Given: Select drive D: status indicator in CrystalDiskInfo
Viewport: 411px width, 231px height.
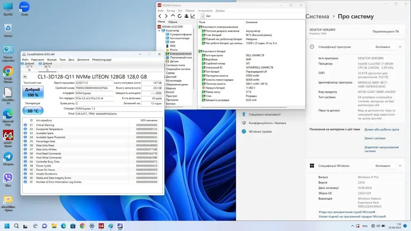Looking at the screenshot, I should (29, 66).
